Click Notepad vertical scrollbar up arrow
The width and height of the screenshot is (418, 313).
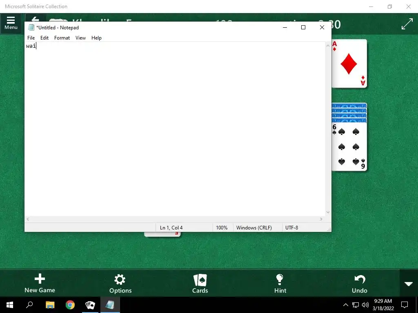click(x=328, y=46)
